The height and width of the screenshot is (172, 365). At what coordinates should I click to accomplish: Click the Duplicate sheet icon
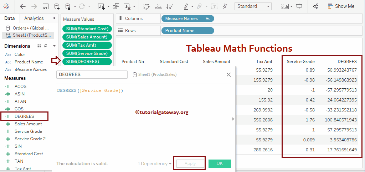pos(116,6)
